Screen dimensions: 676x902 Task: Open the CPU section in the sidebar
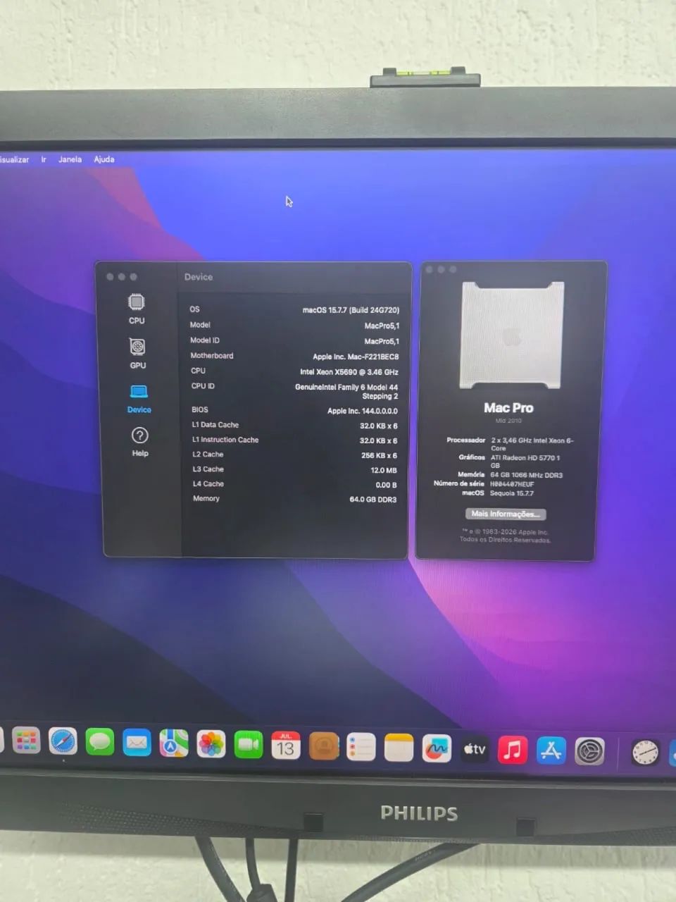click(x=137, y=309)
